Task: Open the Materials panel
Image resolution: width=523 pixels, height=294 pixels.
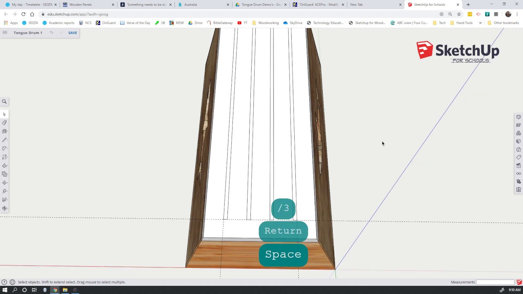Action: 519,141
